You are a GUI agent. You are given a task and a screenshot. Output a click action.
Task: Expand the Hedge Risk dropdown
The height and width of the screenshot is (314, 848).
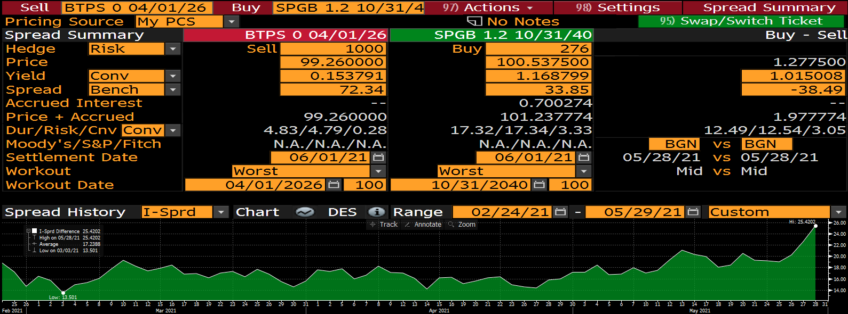[172, 49]
